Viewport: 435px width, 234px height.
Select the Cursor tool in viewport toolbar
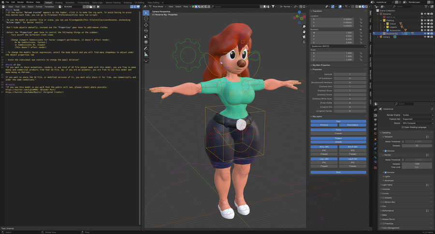(x=146, y=18)
